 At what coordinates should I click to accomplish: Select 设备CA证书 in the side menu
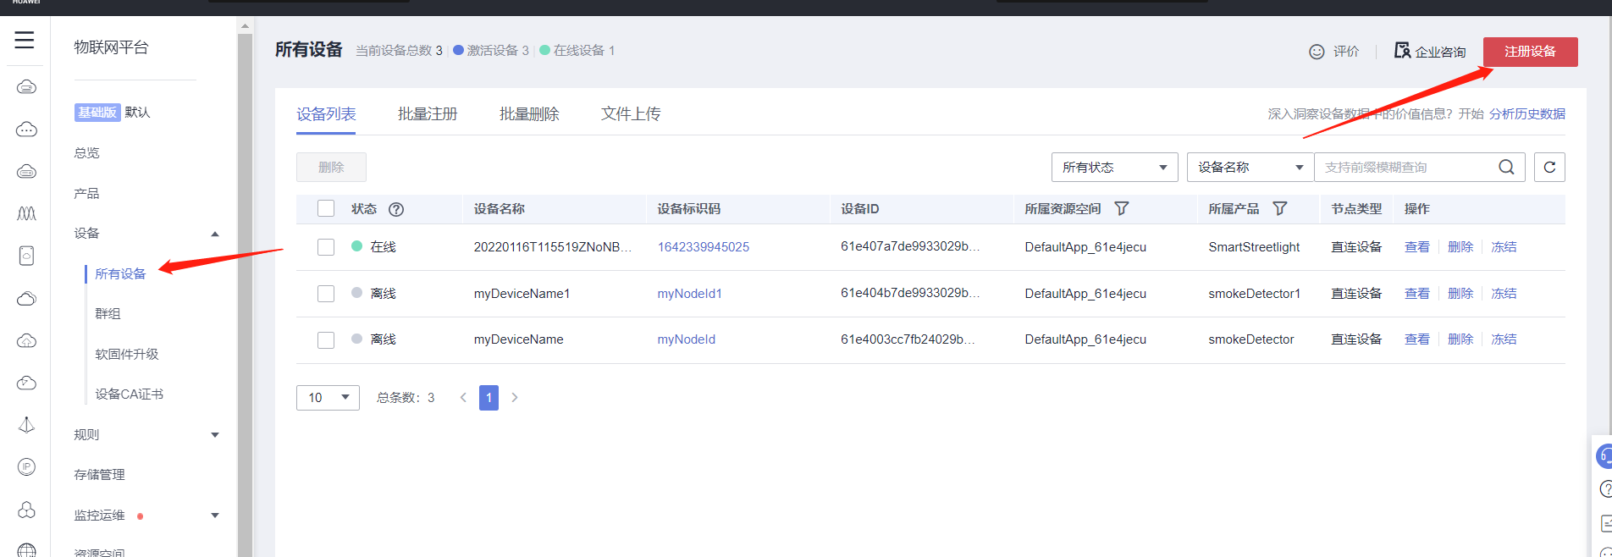coord(129,394)
